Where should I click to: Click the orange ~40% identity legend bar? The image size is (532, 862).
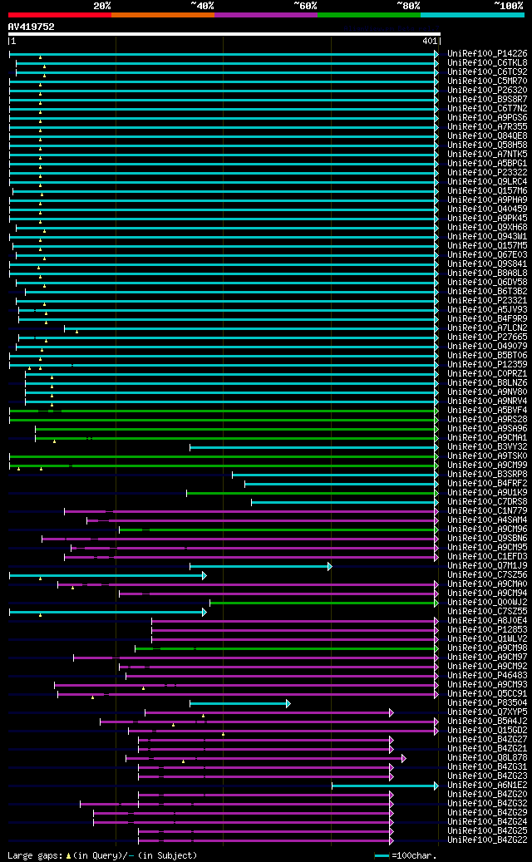click(163, 15)
